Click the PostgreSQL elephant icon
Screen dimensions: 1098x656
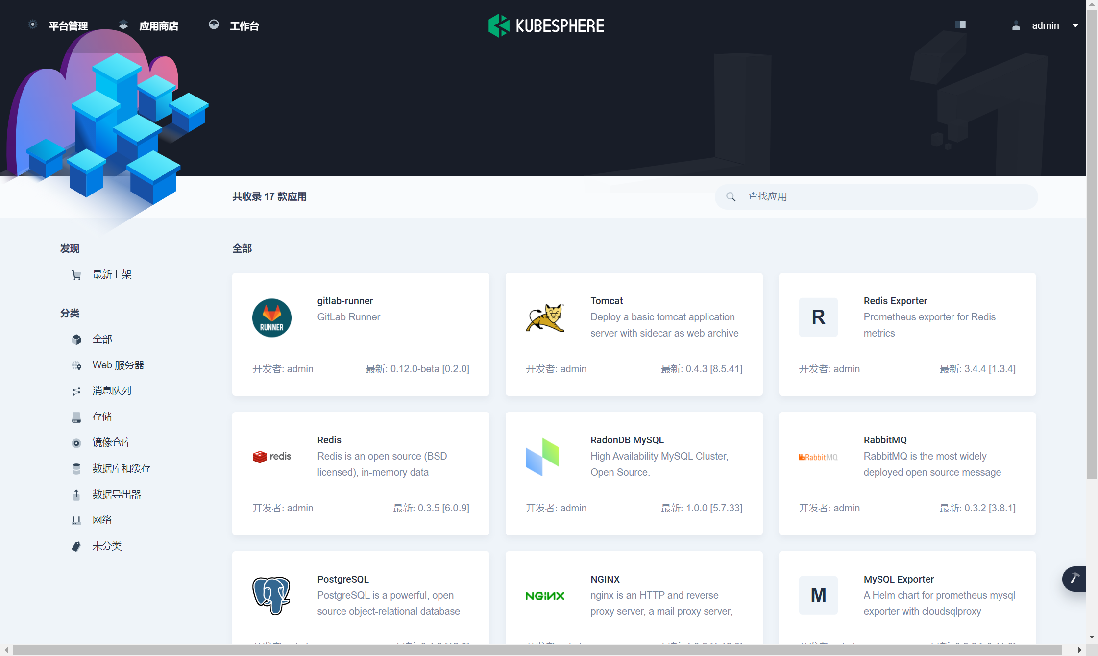(x=271, y=595)
